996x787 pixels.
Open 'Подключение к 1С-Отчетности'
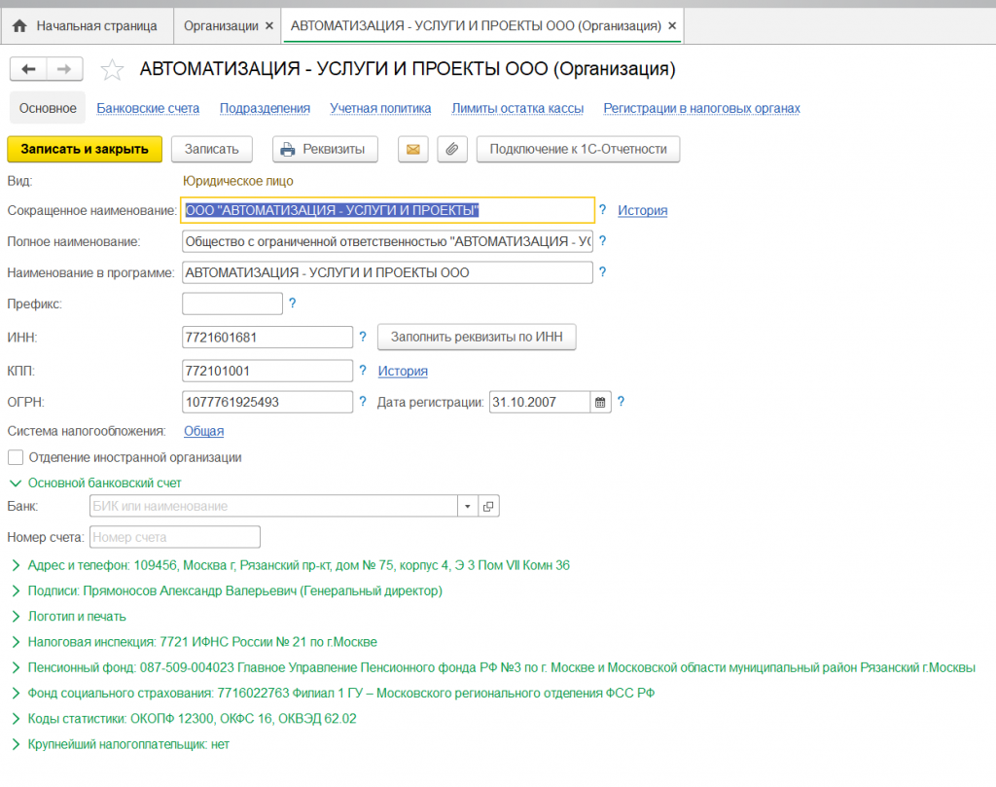pyautogui.click(x=578, y=149)
